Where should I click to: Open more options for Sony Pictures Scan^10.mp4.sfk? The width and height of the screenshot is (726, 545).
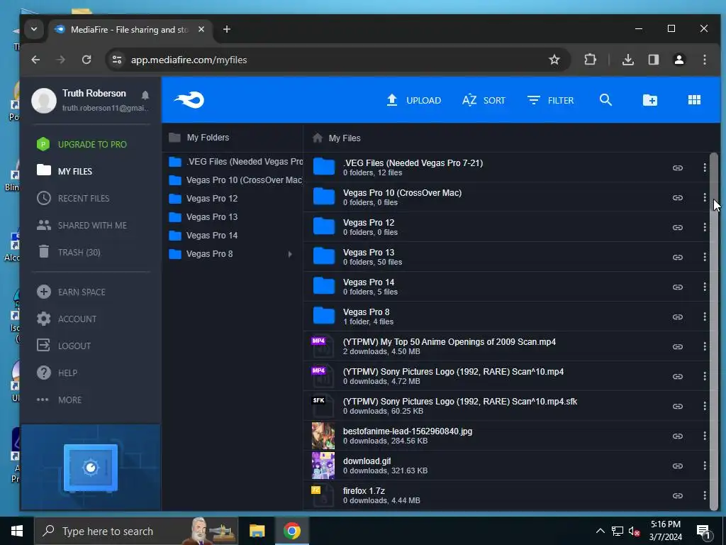[x=705, y=406]
